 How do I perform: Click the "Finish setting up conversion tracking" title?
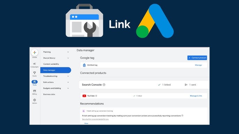pyautogui.click(x=100, y=111)
